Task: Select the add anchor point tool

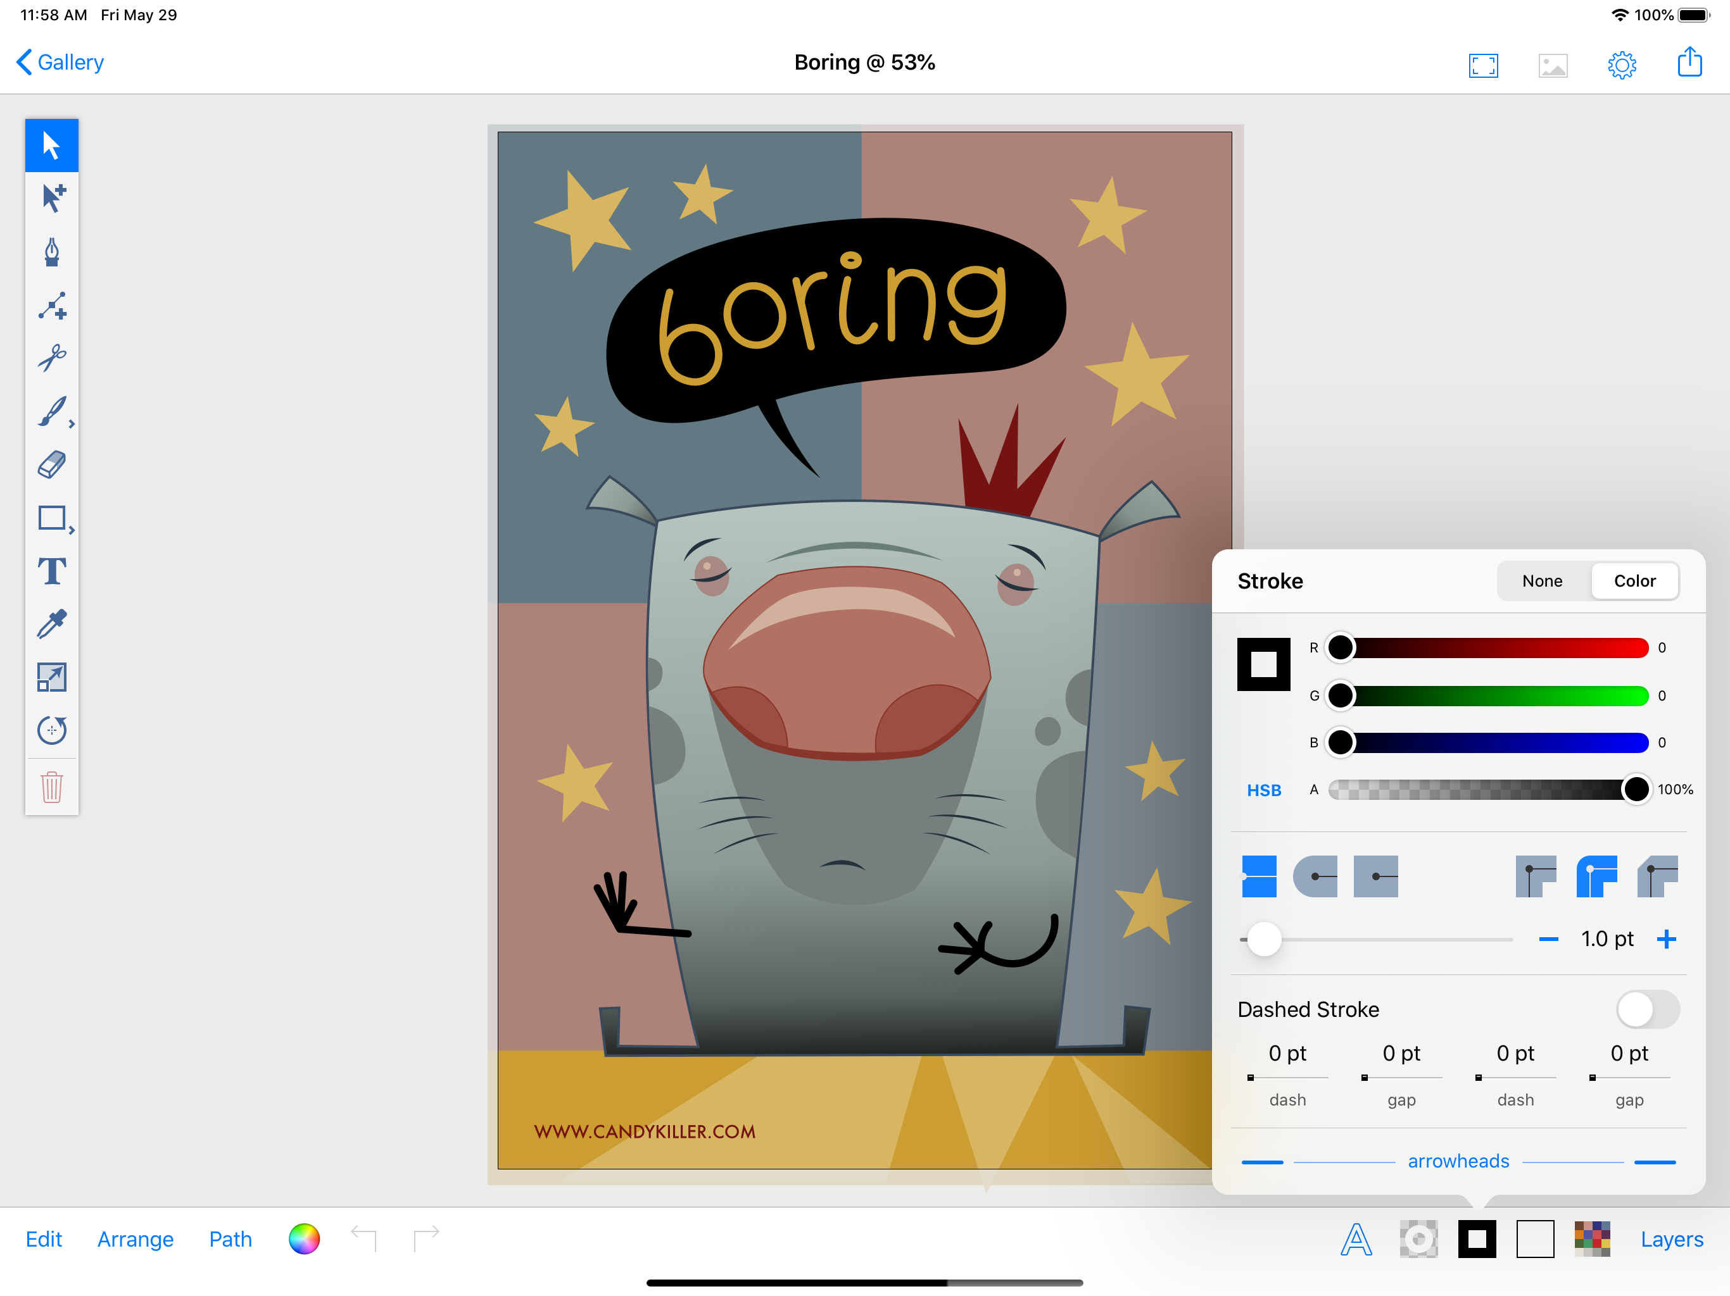Action: tap(52, 306)
